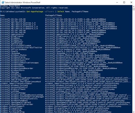This screenshot has width=135, height=113.
Task: Click Microsoft.WindowsSoundRecorder in Name column
Action: click(x=16, y=69)
